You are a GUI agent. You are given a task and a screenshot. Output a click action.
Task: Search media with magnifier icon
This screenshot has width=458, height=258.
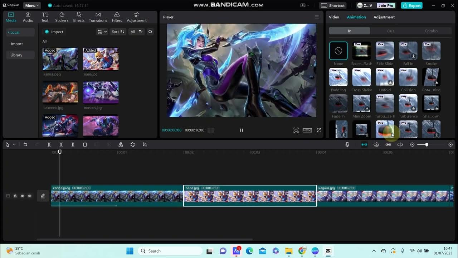tap(150, 32)
